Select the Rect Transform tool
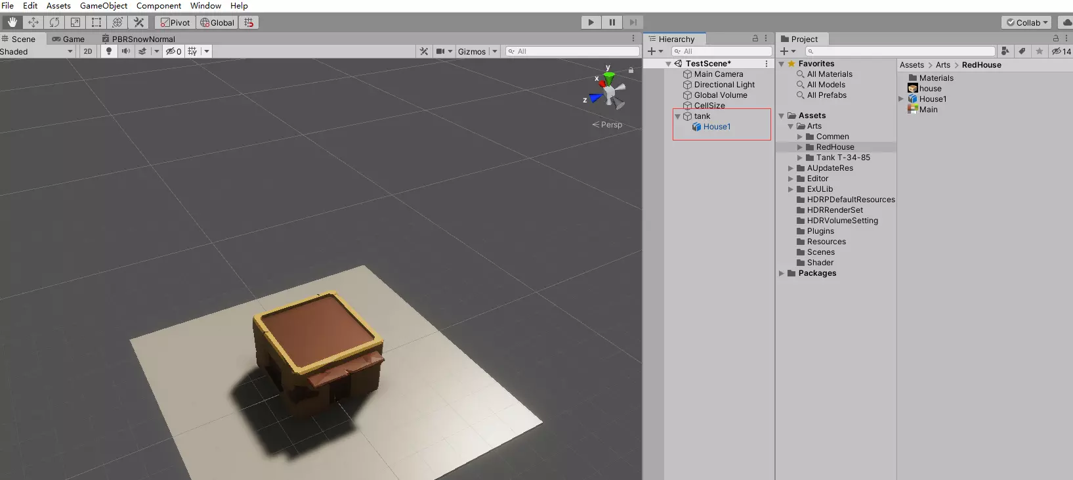 pos(96,22)
